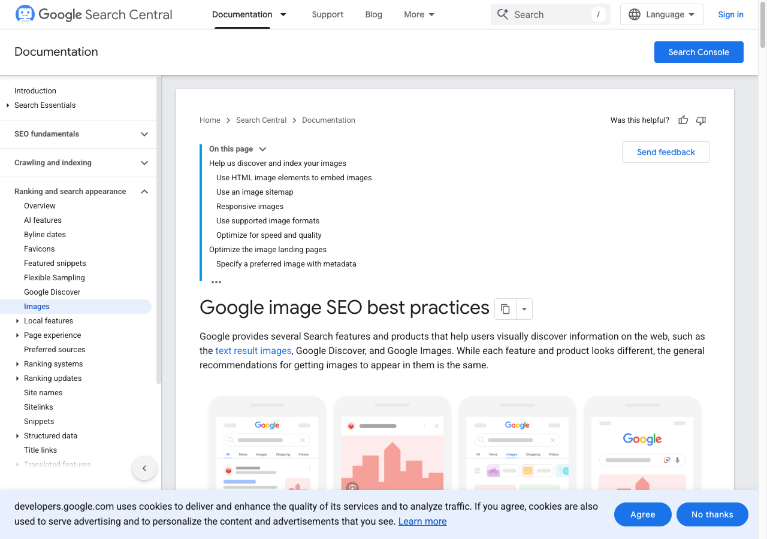Click the Documentation breadcrumb link
Viewport: 767px width, 539px height.
(x=328, y=120)
